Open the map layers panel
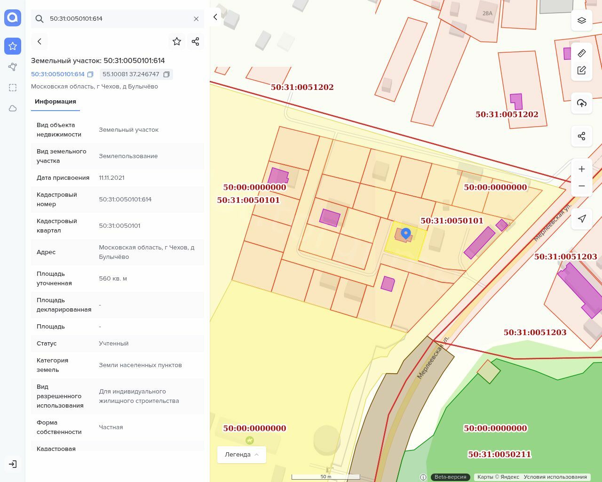Image resolution: width=602 pixels, height=482 pixels. click(582, 21)
